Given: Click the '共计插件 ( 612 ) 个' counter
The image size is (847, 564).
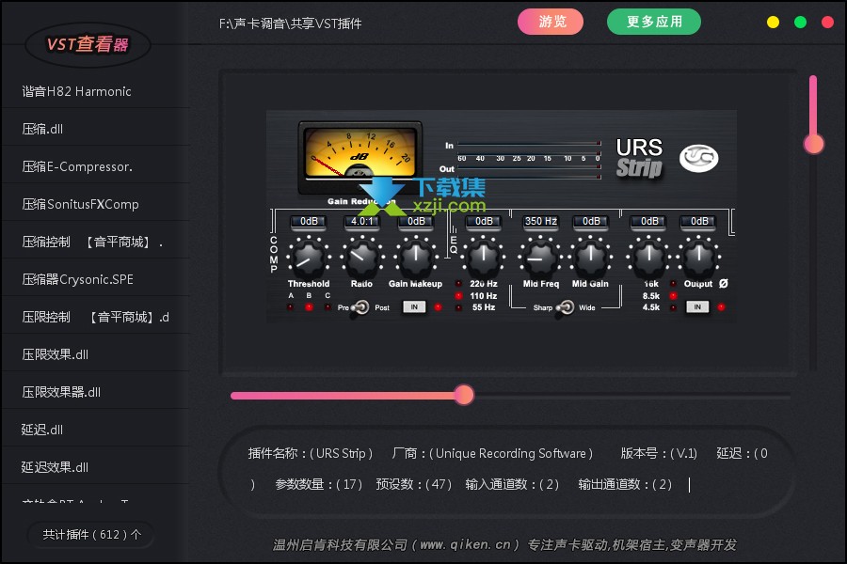Looking at the screenshot, I should (91, 535).
